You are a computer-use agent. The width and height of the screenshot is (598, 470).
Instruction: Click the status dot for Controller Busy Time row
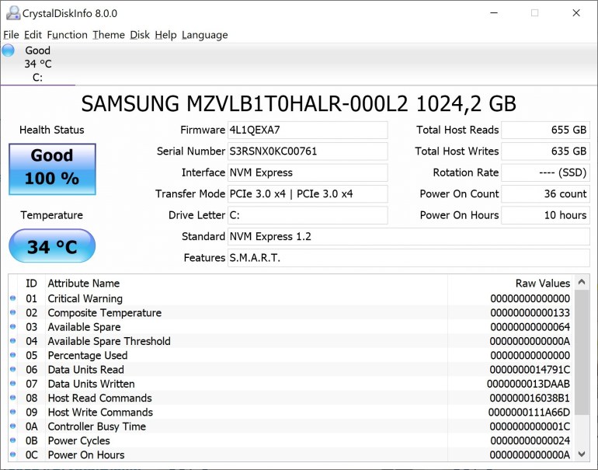coord(12,426)
